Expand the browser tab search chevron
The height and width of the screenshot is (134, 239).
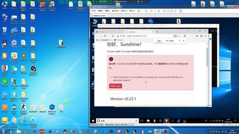(188, 31)
